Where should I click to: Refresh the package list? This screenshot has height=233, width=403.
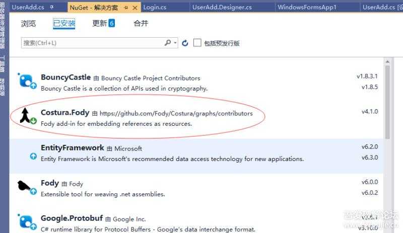pos(185,43)
